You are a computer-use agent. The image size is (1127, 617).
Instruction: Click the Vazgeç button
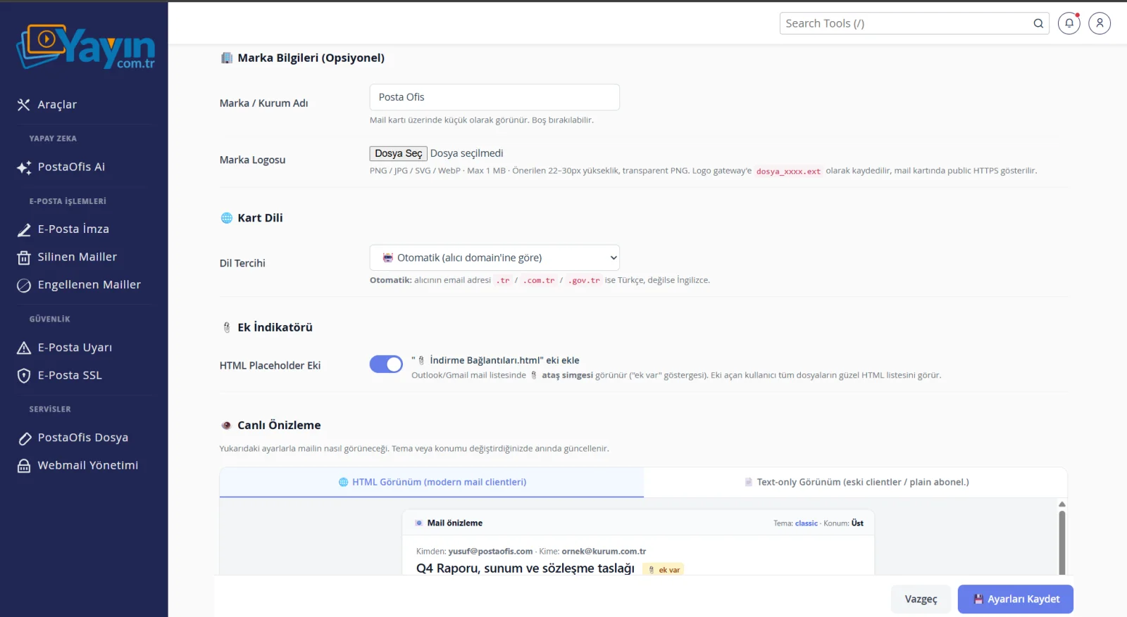click(x=921, y=599)
